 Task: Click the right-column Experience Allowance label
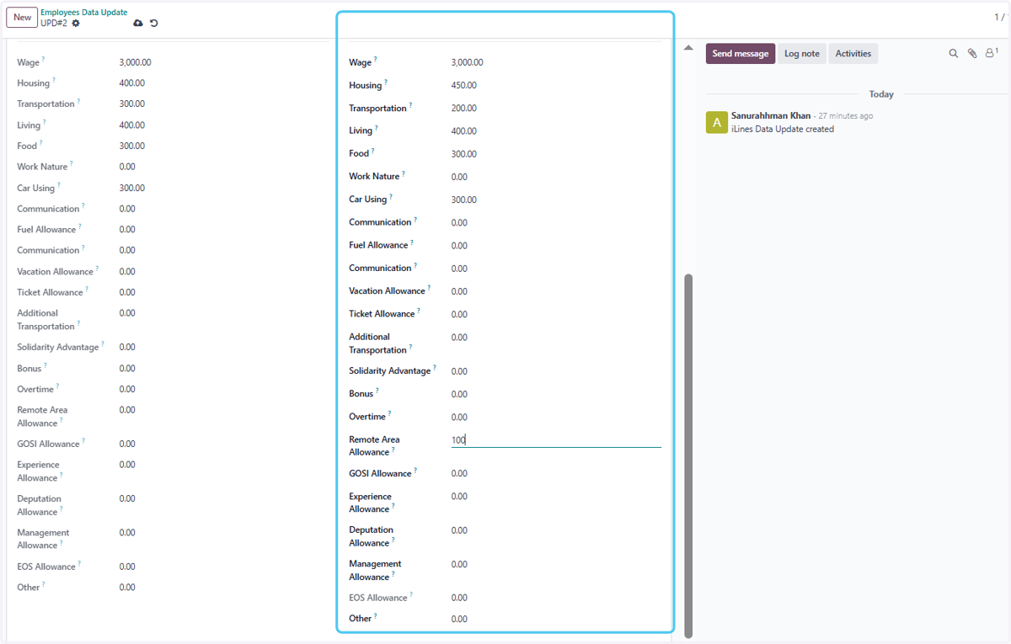tap(371, 503)
